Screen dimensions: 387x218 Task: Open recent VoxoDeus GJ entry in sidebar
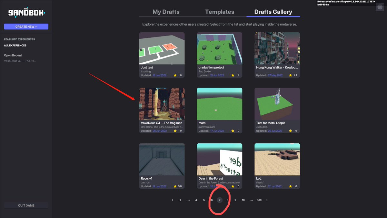pos(20,61)
